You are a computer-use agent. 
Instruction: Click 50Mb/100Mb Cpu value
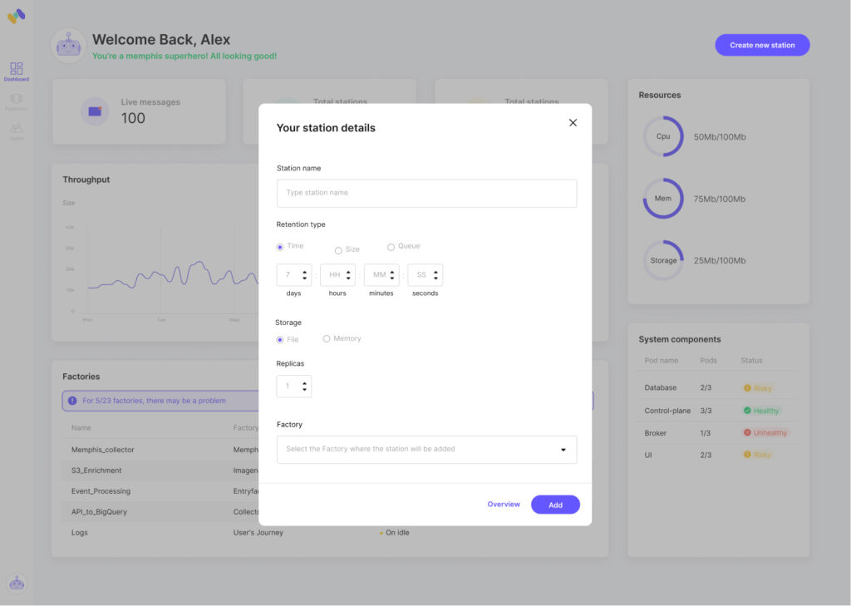click(x=720, y=137)
